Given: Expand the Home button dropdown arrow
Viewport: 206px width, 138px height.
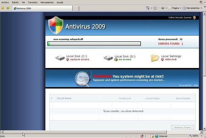Looking at the screenshot, I should (x=152, y=8).
